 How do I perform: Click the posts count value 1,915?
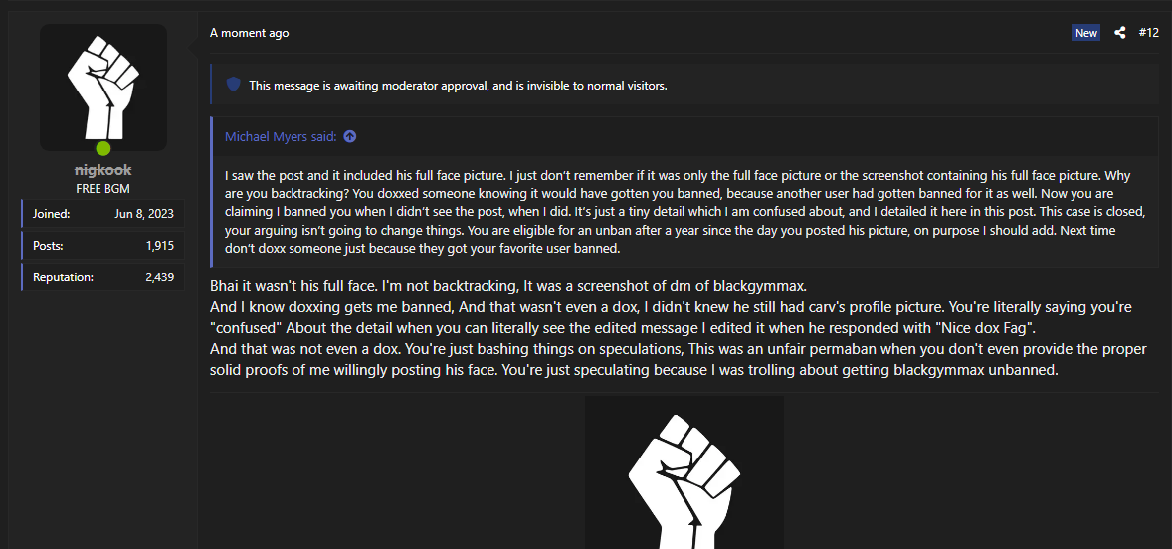coord(161,245)
